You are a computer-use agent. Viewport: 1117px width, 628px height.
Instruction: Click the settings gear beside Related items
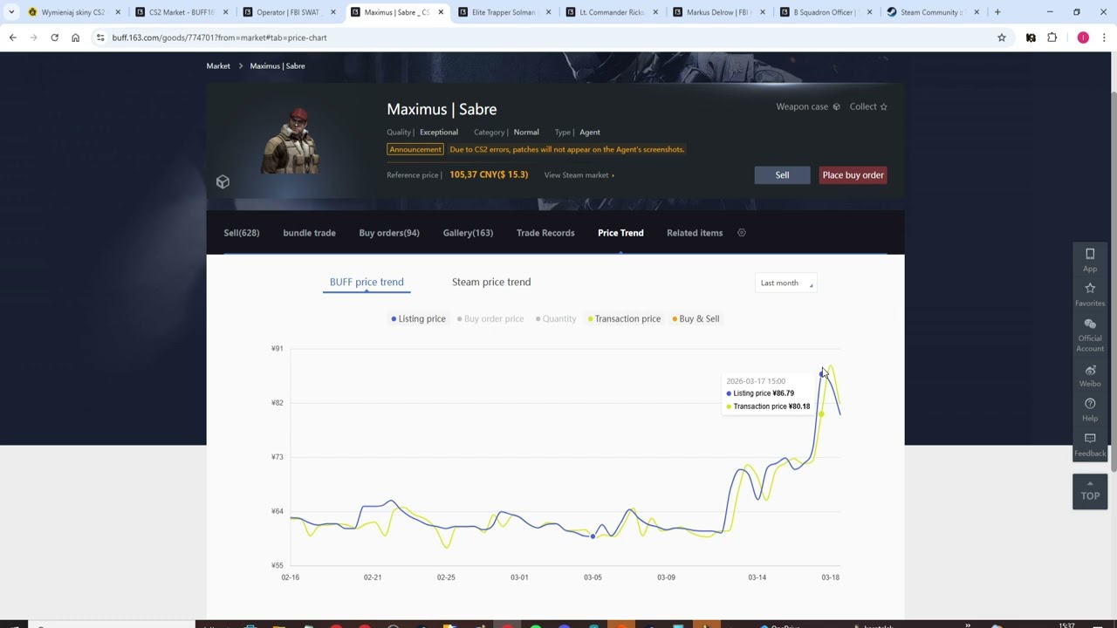742,233
